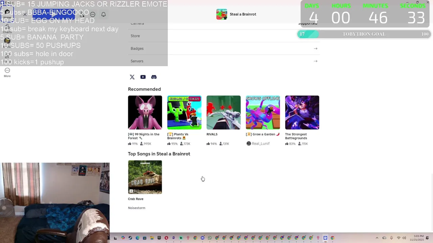Open Epic Games from the taskbar
This screenshot has height=243, width=433.
click(x=159, y=238)
